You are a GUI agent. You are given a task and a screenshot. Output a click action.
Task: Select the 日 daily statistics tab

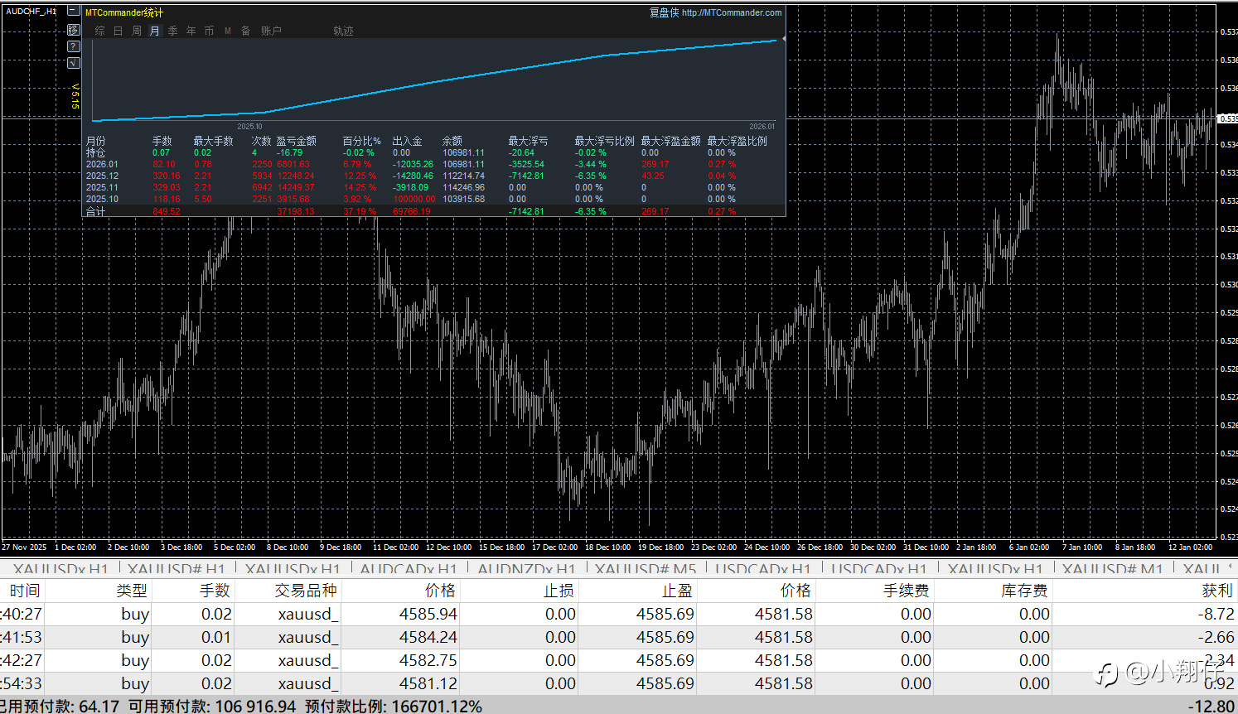click(x=118, y=31)
